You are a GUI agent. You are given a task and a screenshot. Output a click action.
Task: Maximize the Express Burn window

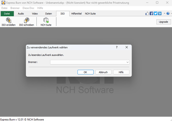157,3
